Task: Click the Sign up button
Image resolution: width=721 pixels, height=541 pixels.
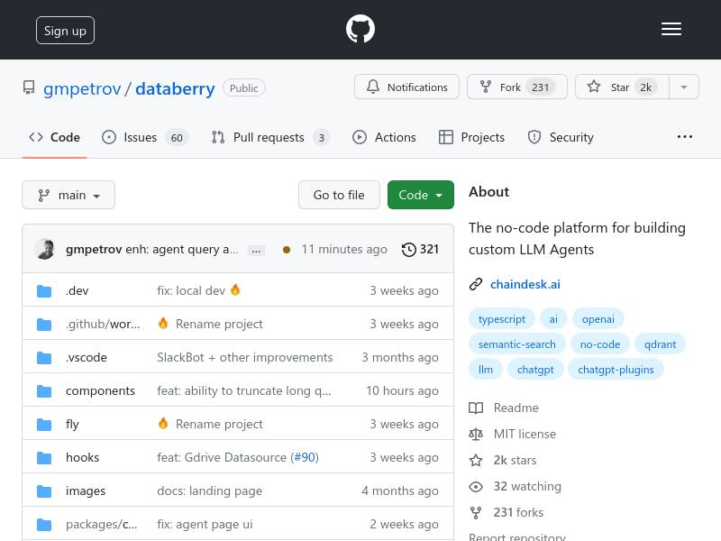Action: click(x=65, y=31)
